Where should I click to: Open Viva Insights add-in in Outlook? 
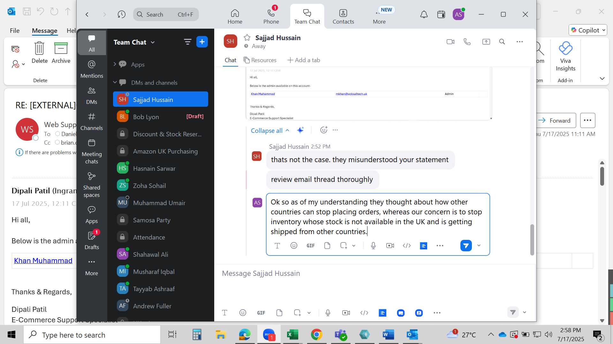click(565, 57)
